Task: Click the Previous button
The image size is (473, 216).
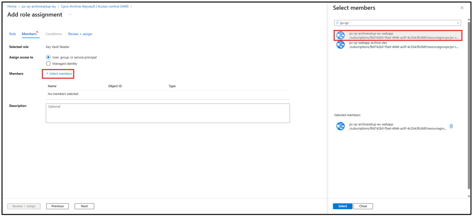Action: [57, 206]
